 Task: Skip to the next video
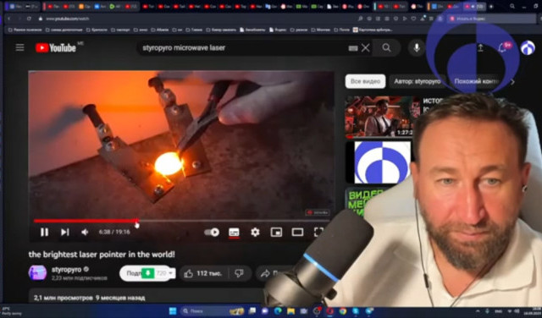point(64,232)
